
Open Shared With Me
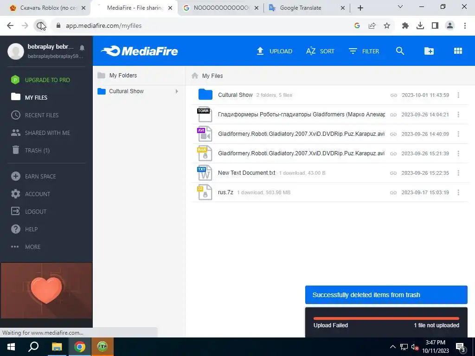point(41,133)
